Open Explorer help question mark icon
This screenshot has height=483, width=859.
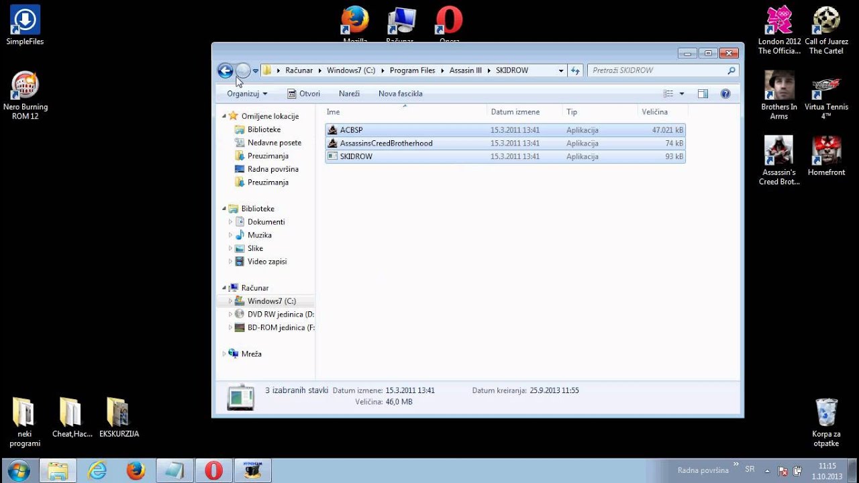pos(725,94)
